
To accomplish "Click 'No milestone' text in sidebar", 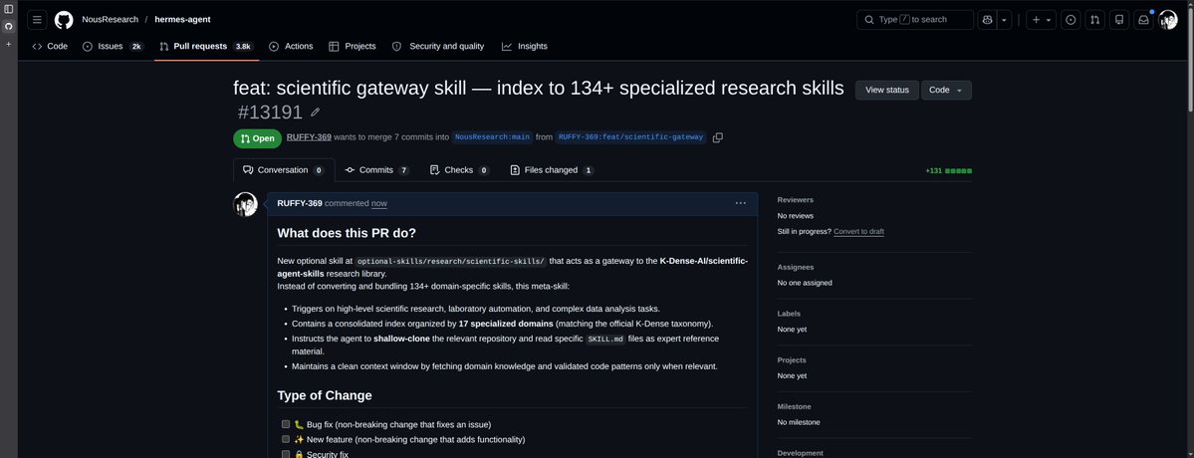I will [799, 422].
